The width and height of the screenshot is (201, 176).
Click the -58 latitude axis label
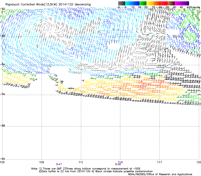(2, 126)
